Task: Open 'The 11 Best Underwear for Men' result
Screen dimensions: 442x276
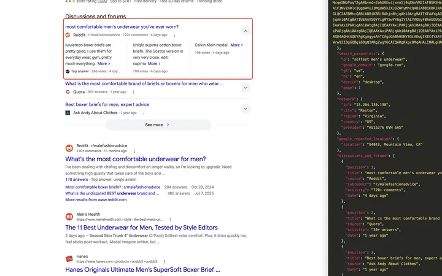Action: click(x=142, y=228)
